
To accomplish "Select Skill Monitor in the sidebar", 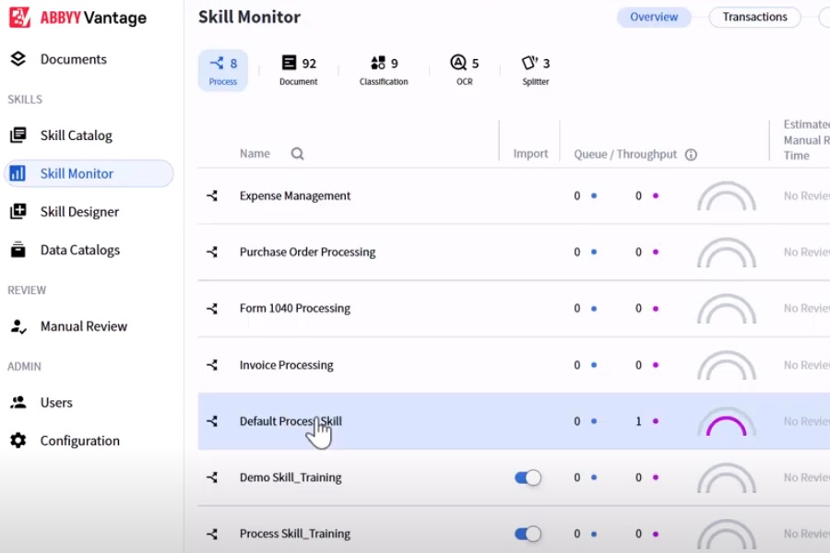I will [89, 173].
